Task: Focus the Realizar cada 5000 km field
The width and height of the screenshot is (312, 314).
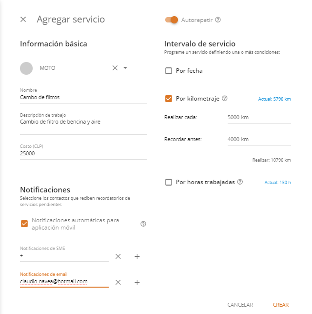Action: pos(259,117)
